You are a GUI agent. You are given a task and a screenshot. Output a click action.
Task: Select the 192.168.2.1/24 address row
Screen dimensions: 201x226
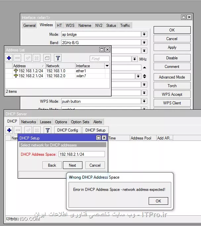tap(57, 76)
